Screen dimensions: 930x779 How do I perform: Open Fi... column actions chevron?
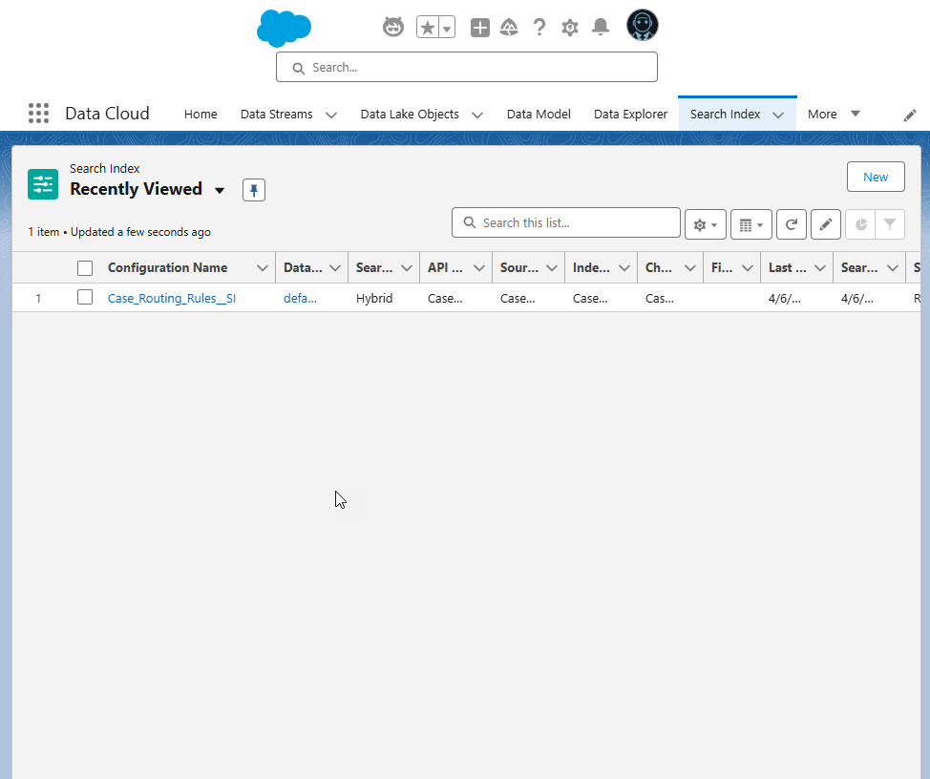click(x=748, y=268)
